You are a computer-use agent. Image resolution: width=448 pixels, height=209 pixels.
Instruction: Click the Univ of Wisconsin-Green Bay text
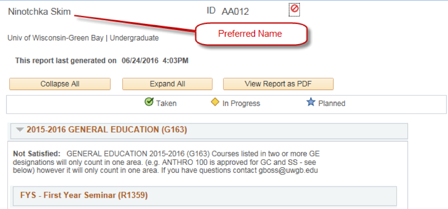(x=56, y=38)
